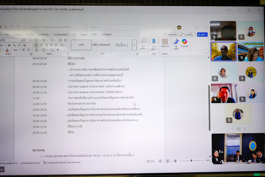This screenshot has width=265, height=177.
Task: Toggle left text alignment
Action: [x=36, y=45]
